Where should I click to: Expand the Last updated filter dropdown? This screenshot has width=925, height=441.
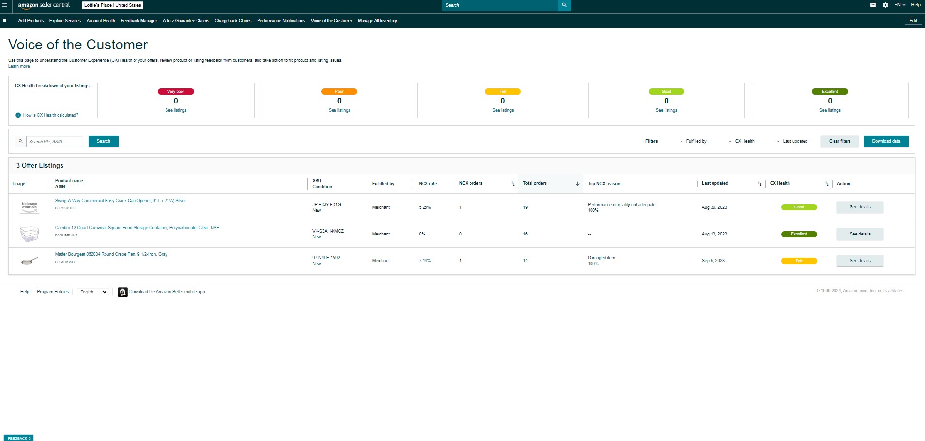[x=792, y=141]
